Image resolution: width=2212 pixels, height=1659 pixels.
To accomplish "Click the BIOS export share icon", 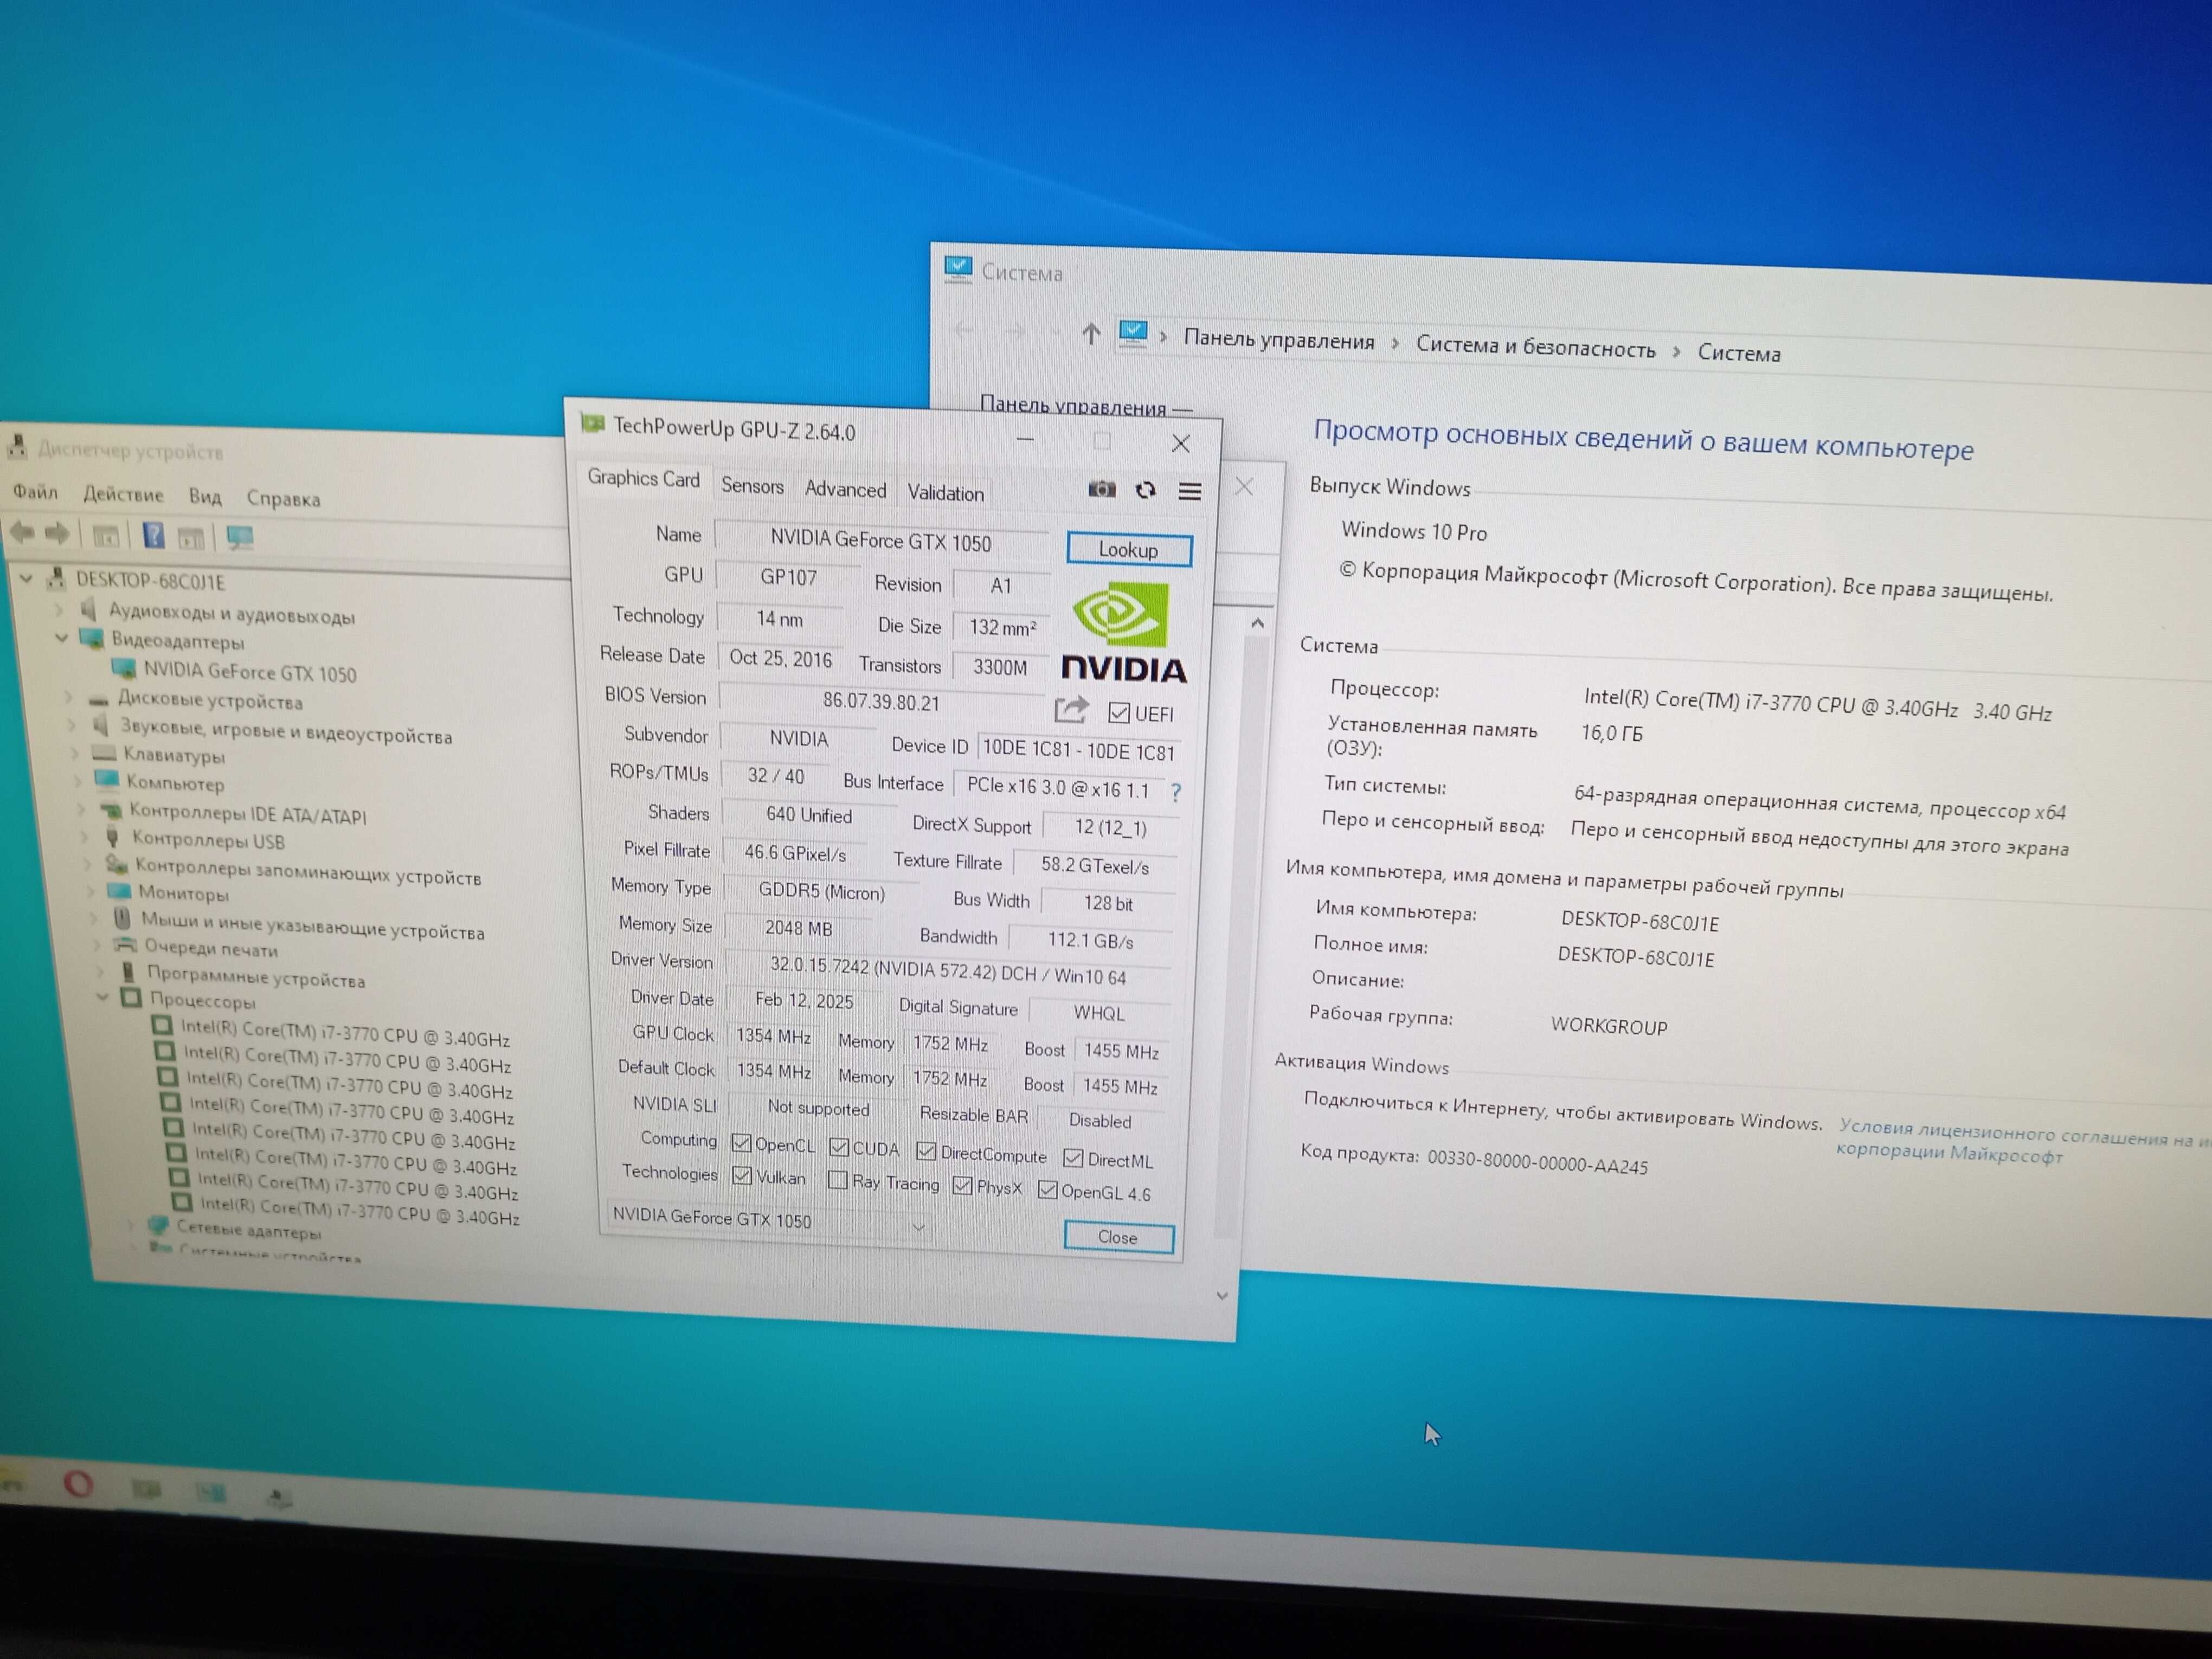I will [x=1071, y=710].
